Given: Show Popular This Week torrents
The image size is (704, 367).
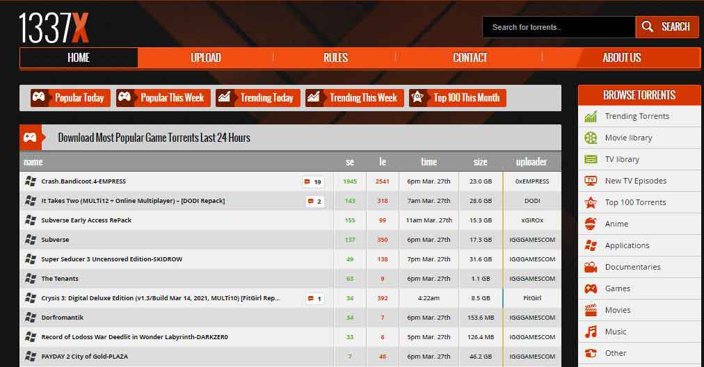Looking at the screenshot, I should (163, 97).
